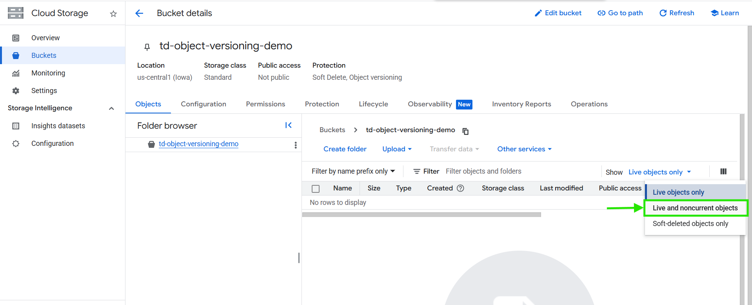Viewport: 752px width, 305px height.
Task: Collapse the Storage Intelligence section
Action: click(111, 108)
